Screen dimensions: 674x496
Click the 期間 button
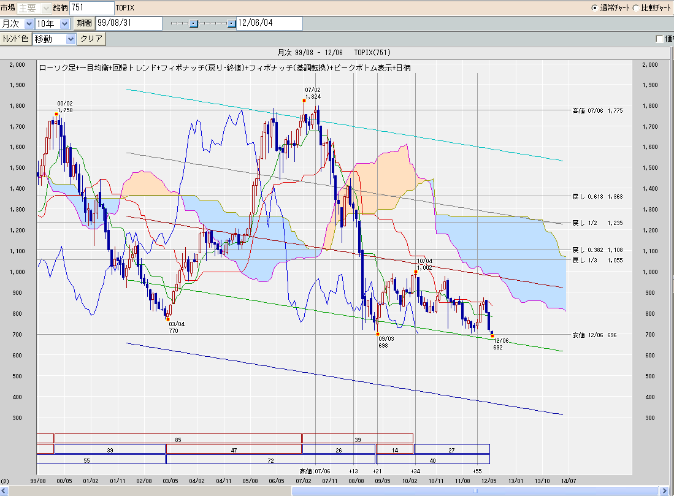[84, 23]
